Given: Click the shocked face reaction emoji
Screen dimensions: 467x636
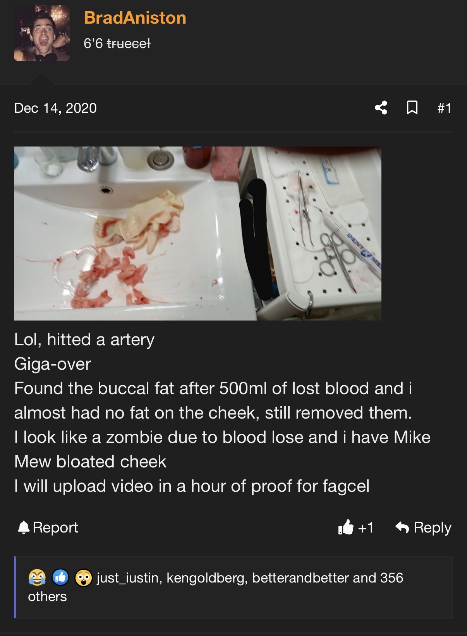Looking at the screenshot, I should point(83,577).
